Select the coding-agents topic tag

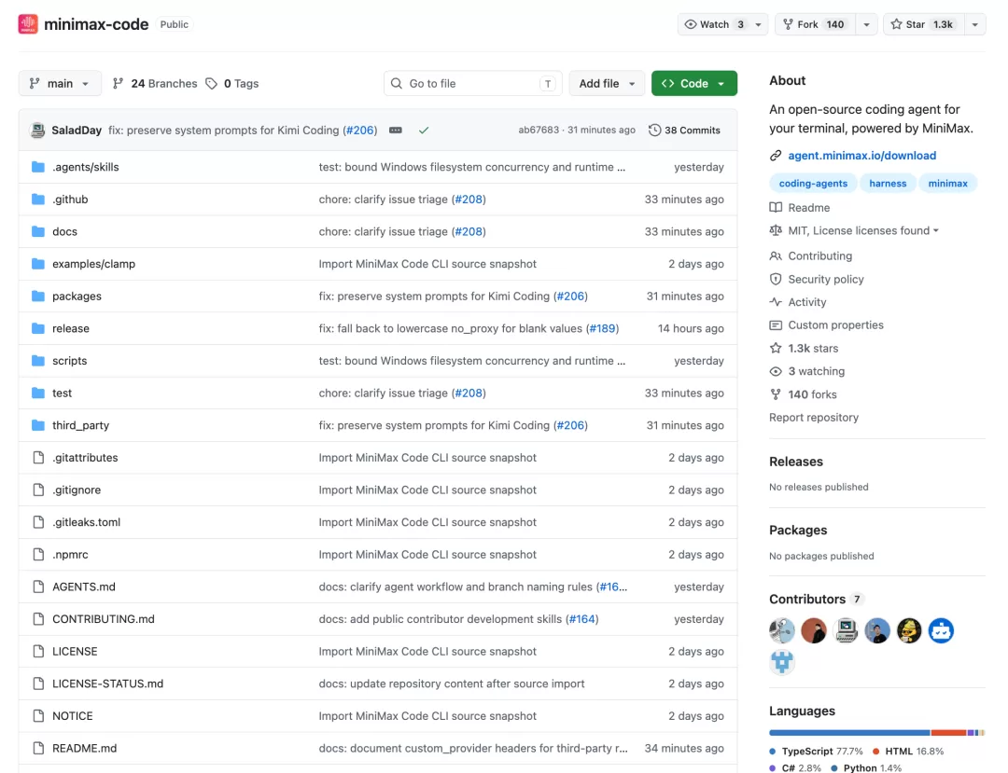pos(813,183)
